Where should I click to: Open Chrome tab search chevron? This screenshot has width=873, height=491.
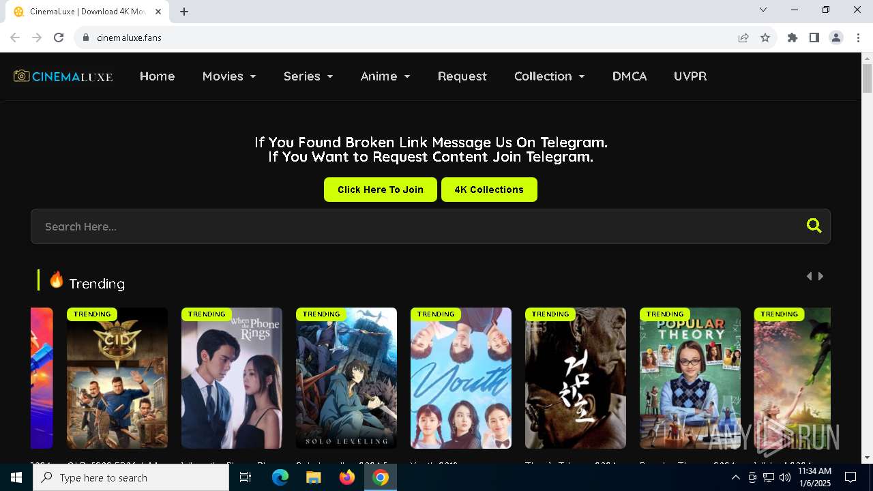[x=763, y=10]
